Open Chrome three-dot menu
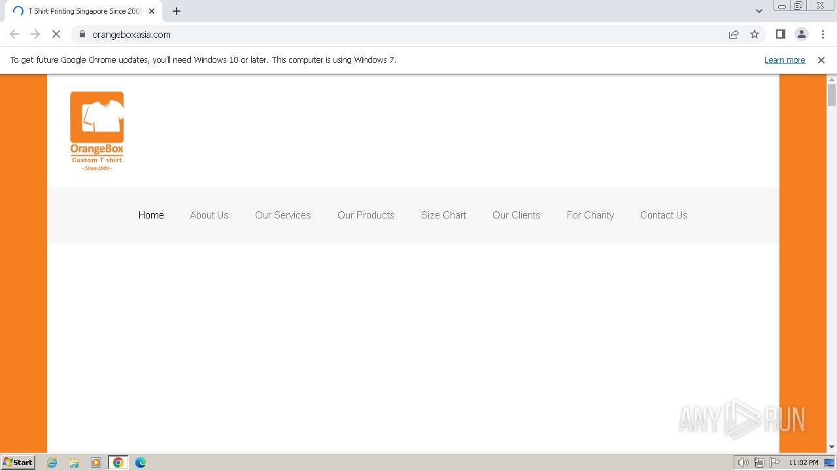This screenshot has width=837, height=471. (x=822, y=34)
